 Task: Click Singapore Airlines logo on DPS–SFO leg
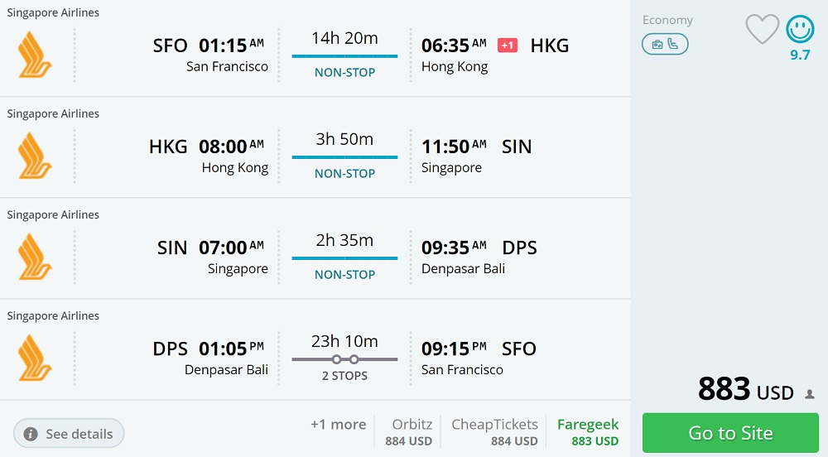pos(35,358)
